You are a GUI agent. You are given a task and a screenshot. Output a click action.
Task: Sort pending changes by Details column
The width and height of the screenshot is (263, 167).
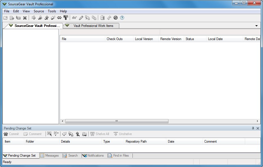point(80,142)
